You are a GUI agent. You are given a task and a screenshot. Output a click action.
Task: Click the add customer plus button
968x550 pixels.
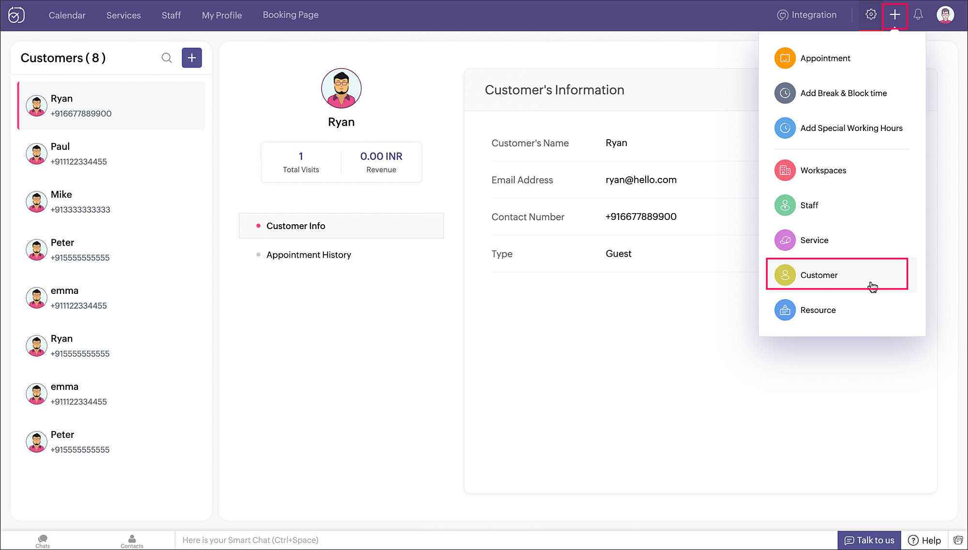[192, 58]
